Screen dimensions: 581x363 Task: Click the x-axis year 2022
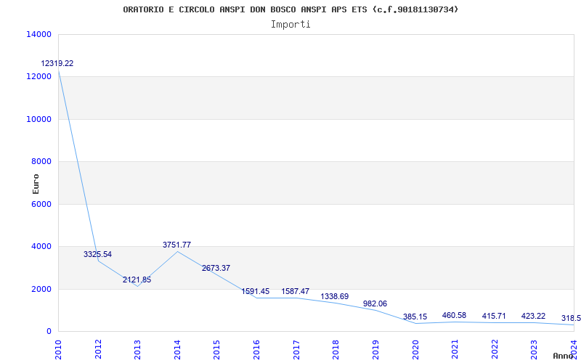(495, 350)
